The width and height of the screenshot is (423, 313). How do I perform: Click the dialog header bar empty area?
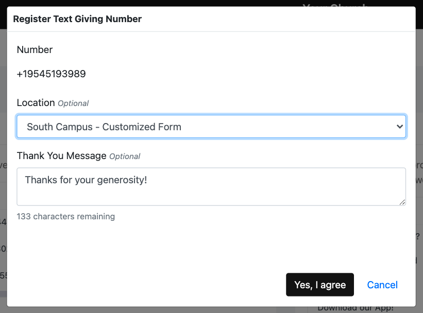click(278, 19)
